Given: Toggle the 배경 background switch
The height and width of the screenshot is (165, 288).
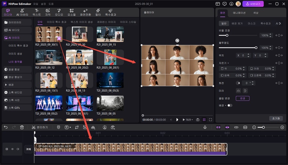Looking at the screenshot, I should (x=230, y=106).
